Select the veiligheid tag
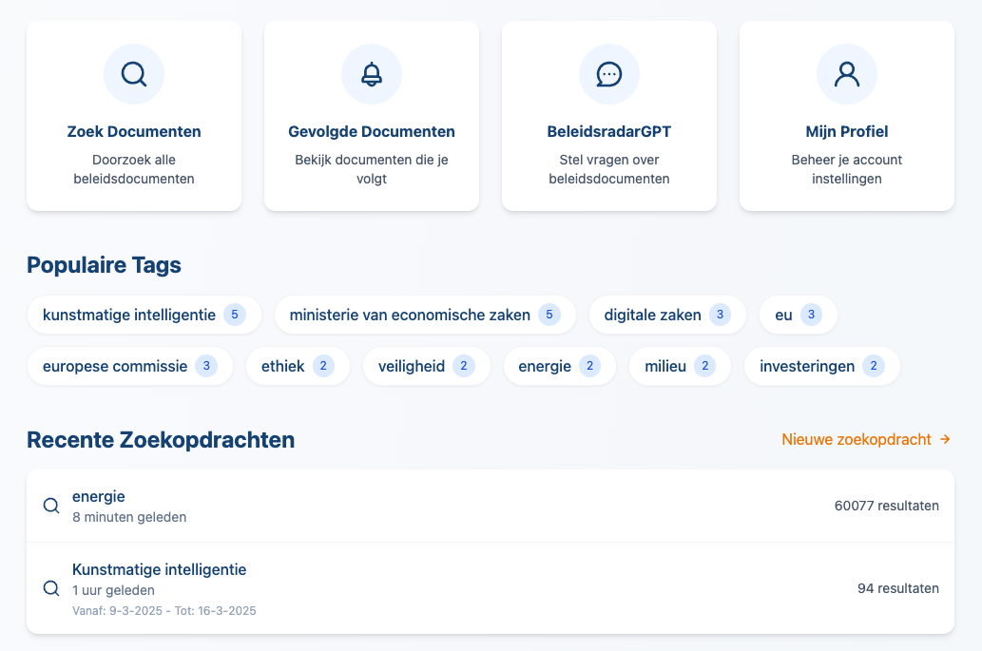982x651 pixels. [426, 366]
